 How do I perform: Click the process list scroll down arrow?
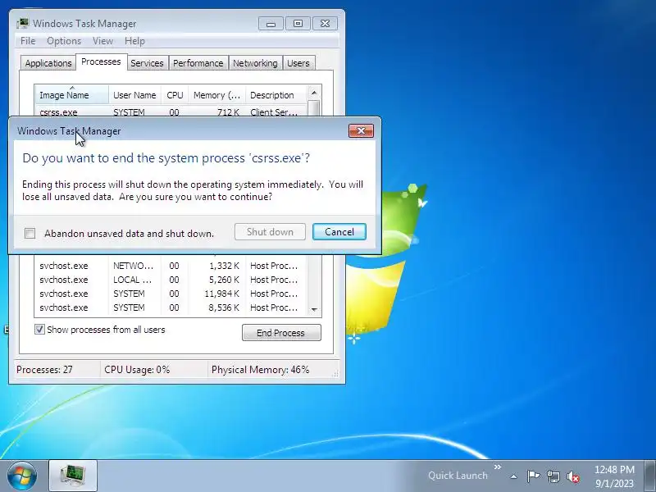click(314, 310)
